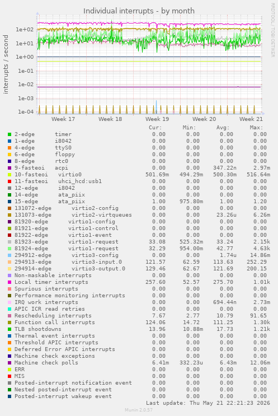Click the Munin 2.0.57 footer text
Viewport: 278px width, 416px height.
[x=139, y=410]
